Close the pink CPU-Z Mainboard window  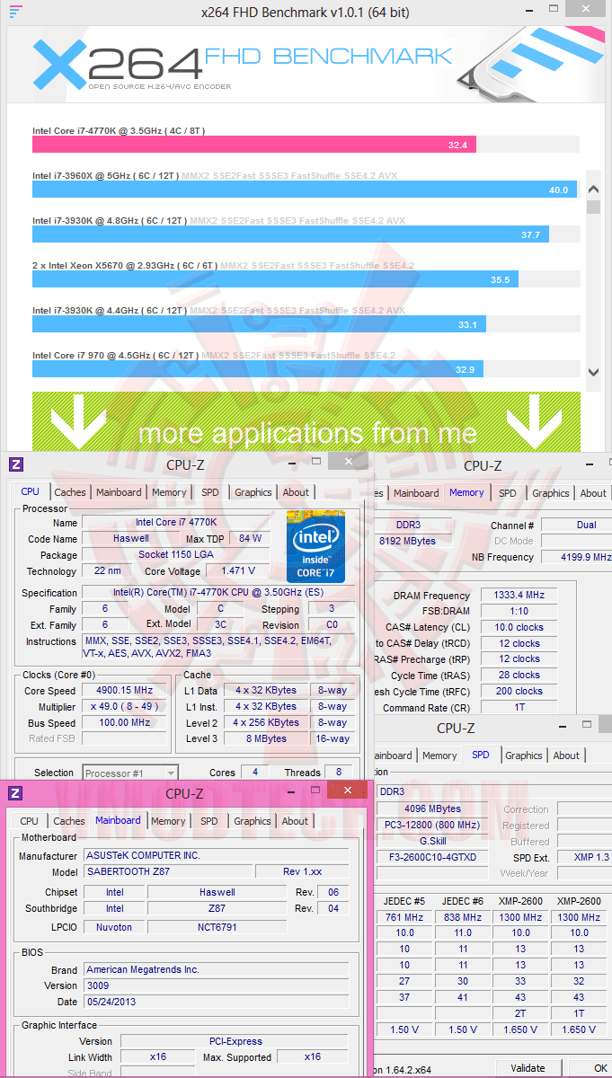point(347,791)
